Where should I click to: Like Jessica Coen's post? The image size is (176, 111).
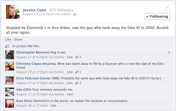8,40
